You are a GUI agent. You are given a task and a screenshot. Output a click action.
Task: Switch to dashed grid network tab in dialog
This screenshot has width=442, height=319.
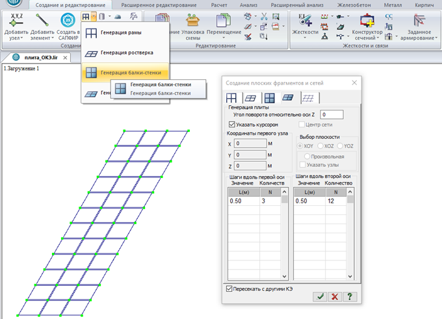308,98
